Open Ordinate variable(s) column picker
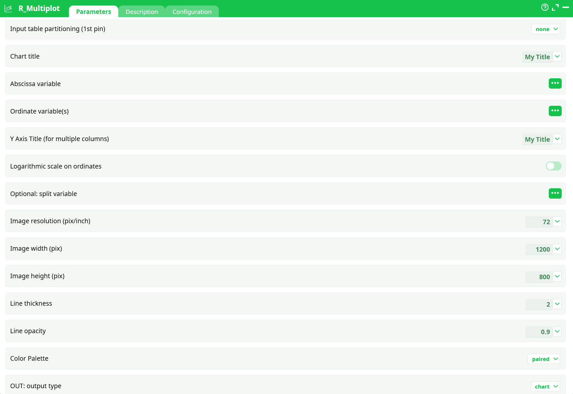573x394 pixels. pyautogui.click(x=555, y=111)
